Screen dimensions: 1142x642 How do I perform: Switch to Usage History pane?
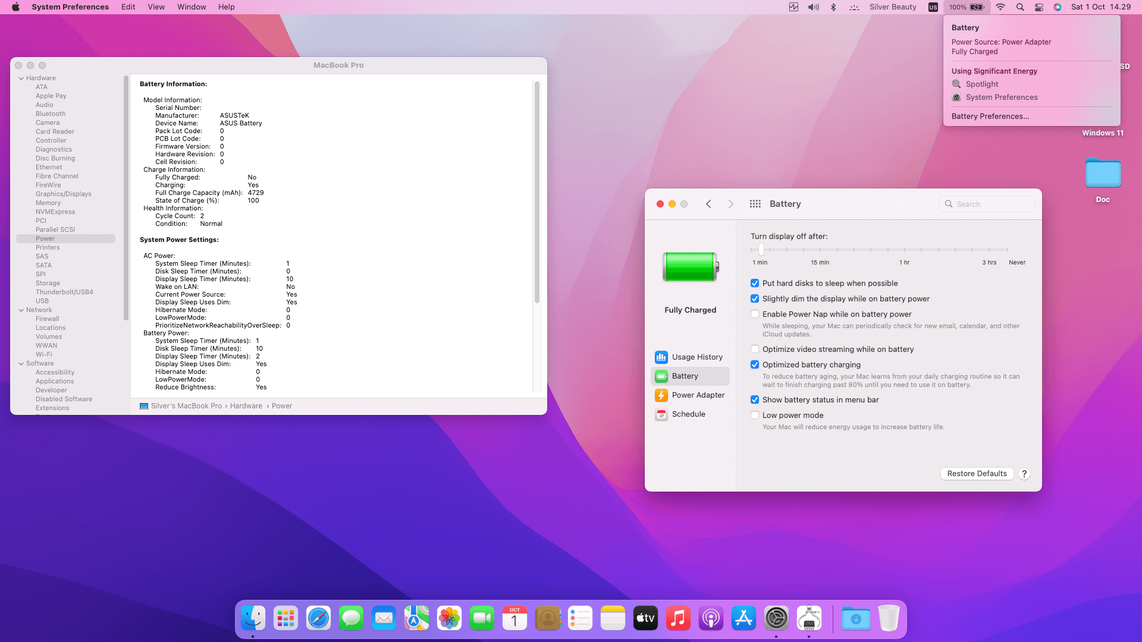(691, 357)
